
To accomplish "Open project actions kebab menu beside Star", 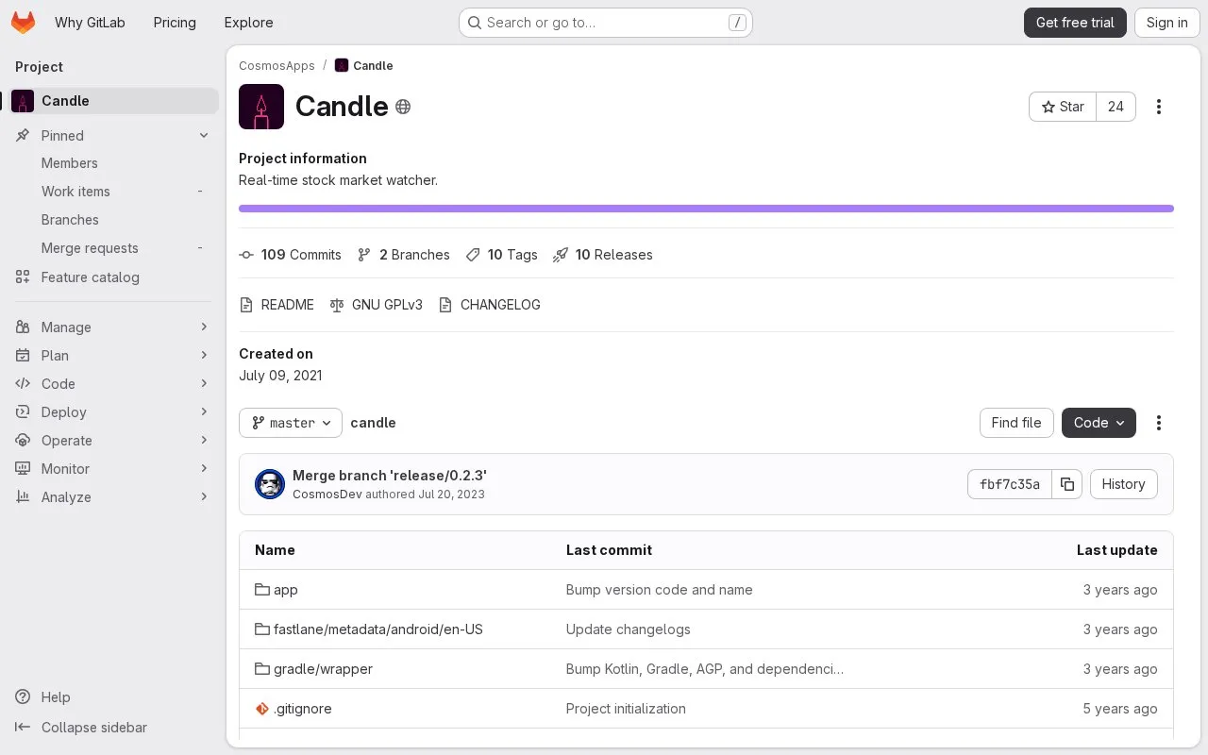I will 1159,107.
